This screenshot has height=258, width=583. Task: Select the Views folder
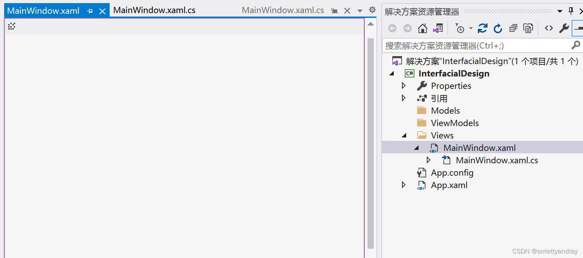pos(442,135)
